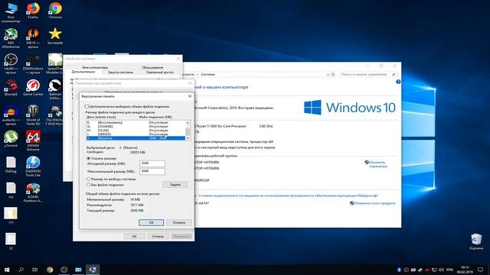Open the Firefox desktop shortcut
490x275 pixels.
33,10
